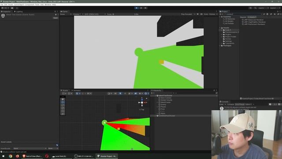Expand the Walls object in Hierarchy
Screen dimensions: 282x159
pyautogui.click(x=157, y=114)
